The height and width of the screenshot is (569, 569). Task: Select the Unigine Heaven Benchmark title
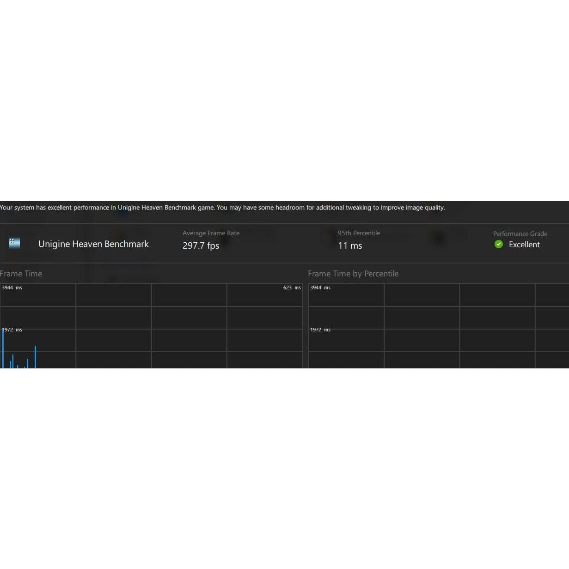[93, 244]
